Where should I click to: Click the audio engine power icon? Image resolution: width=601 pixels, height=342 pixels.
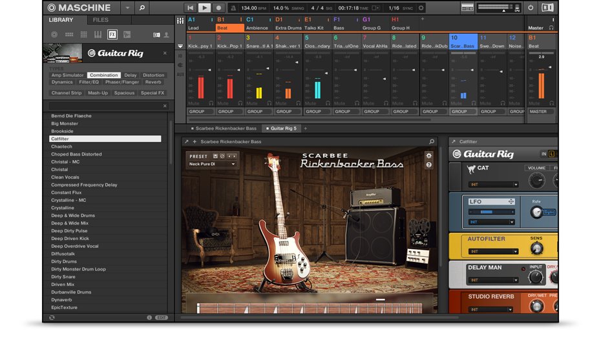click(x=531, y=8)
